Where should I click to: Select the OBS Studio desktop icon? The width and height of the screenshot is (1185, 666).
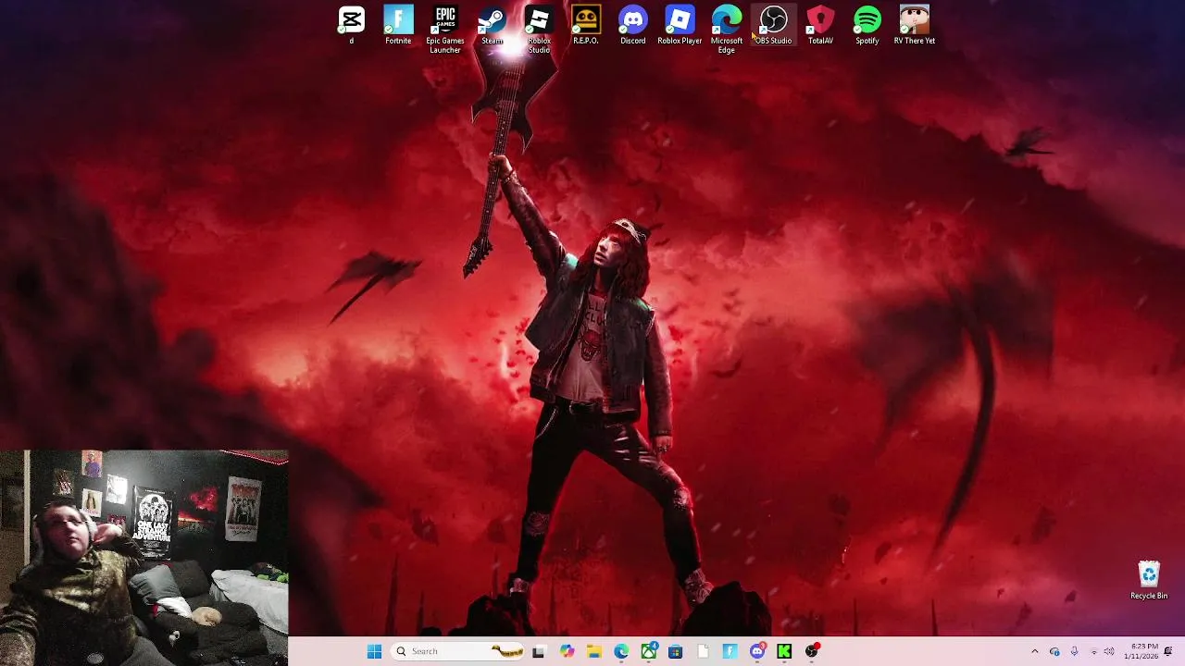(773, 25)
